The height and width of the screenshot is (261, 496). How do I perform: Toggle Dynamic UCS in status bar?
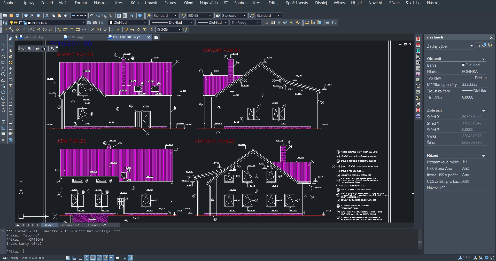(105, 258)
